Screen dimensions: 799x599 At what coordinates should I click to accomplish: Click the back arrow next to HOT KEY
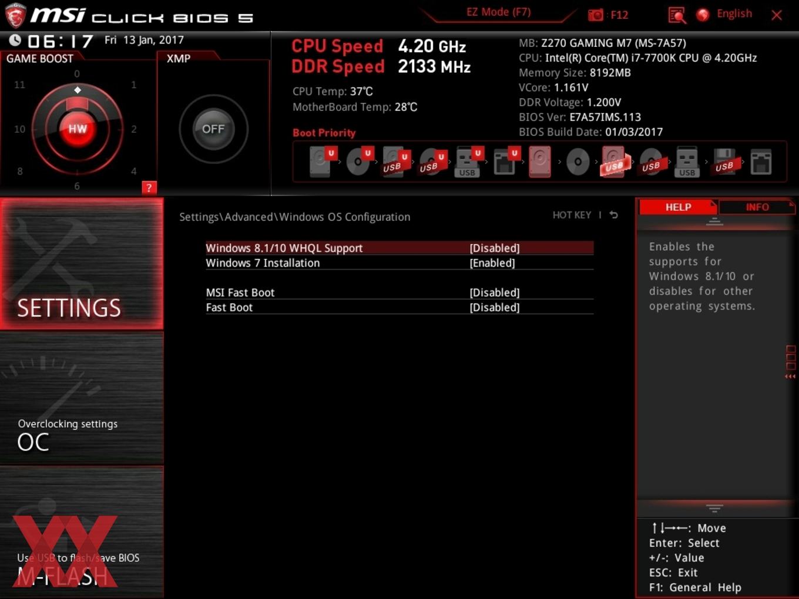613,215
